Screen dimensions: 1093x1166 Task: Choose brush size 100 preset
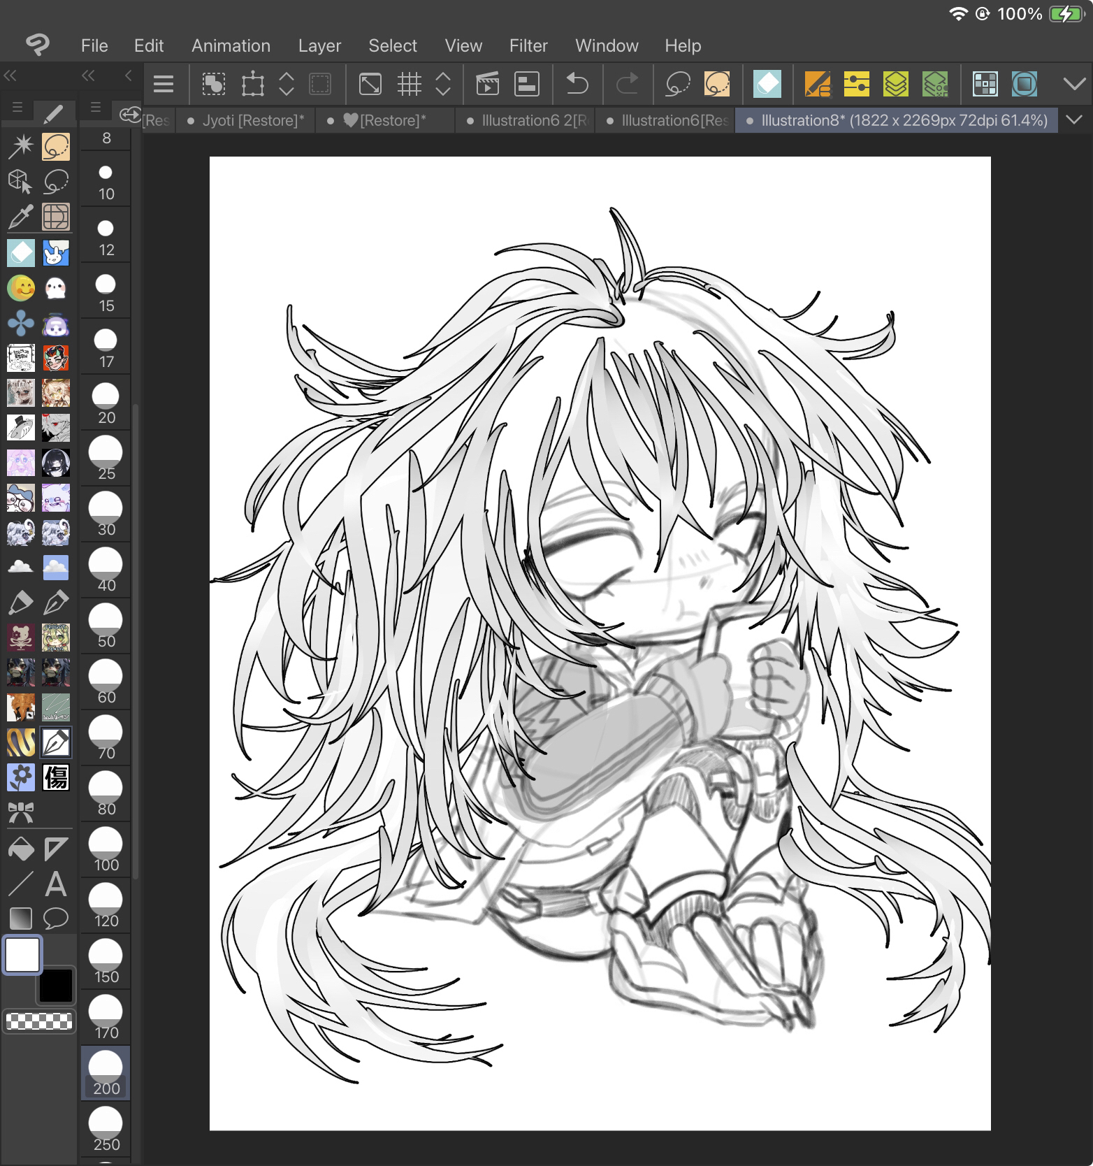106,850
